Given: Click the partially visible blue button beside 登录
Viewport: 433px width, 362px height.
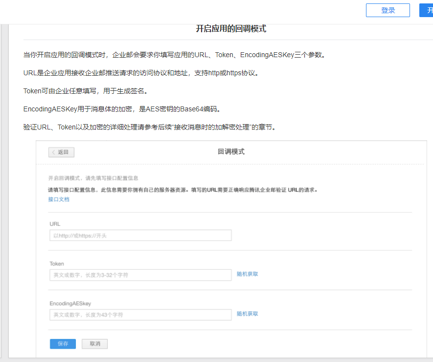Looking at the screenshot, I should click(426, 10).
